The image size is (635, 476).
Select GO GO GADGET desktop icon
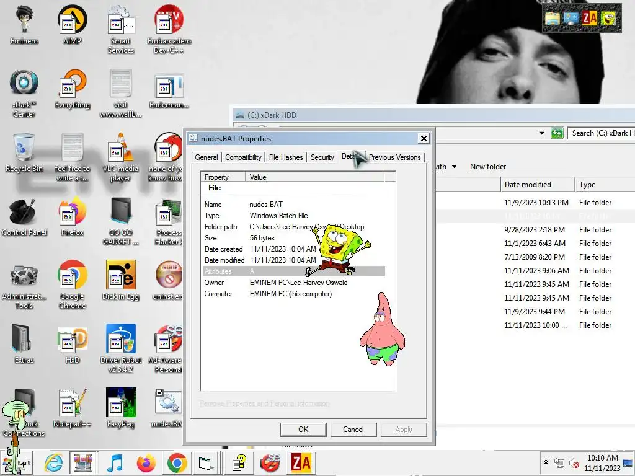[121, 221]
